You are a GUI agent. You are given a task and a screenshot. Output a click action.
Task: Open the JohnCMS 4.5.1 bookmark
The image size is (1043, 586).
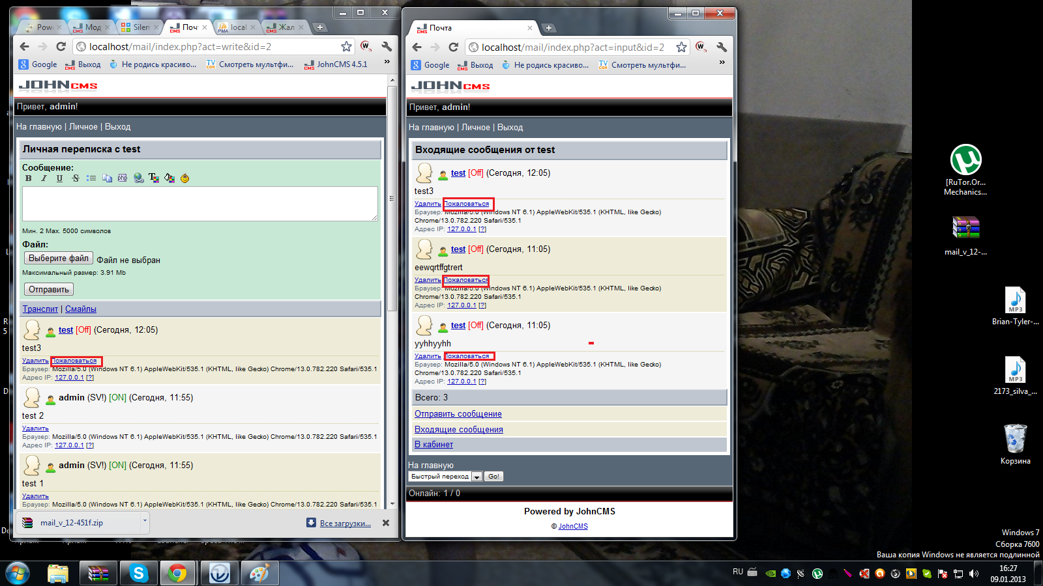(x=336, y=64)
